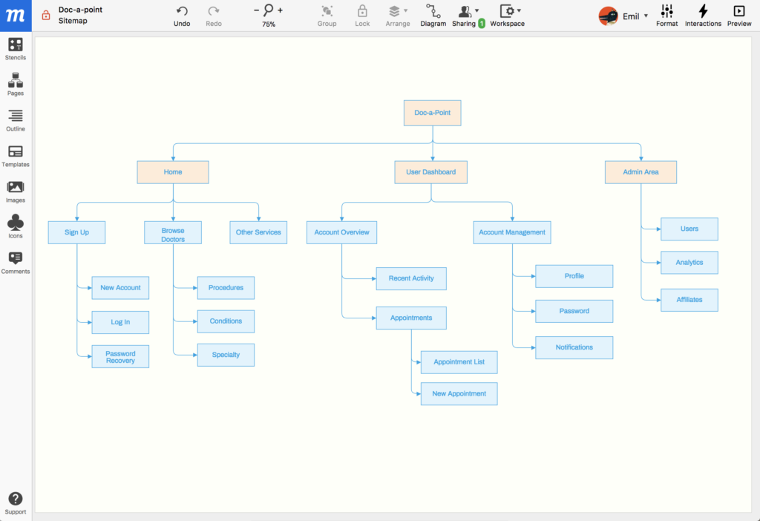The width and height of the screenshot is (760, 521).
Task: Open the Stencils panel
Action: coord(15,49)
